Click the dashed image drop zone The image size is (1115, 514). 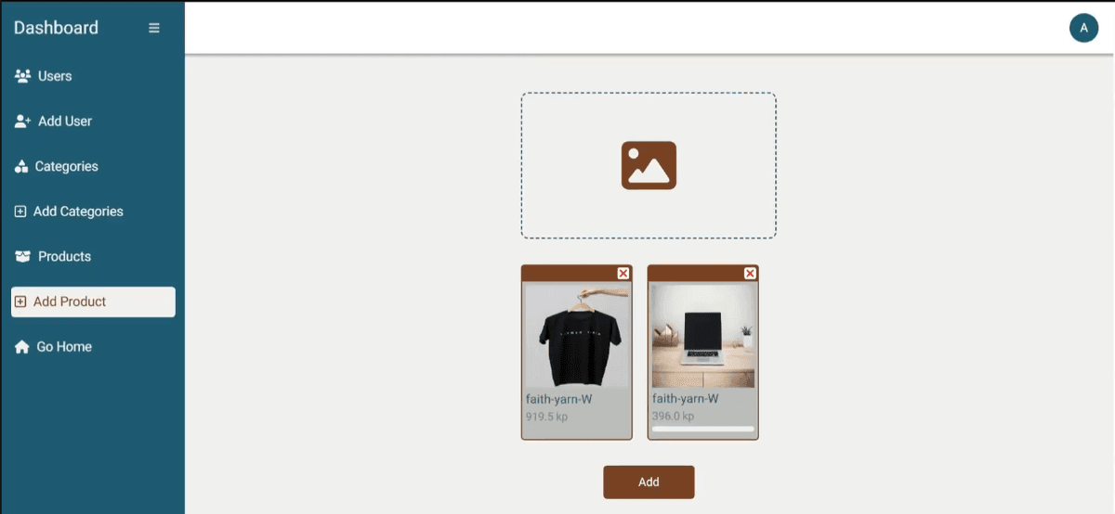649,165
